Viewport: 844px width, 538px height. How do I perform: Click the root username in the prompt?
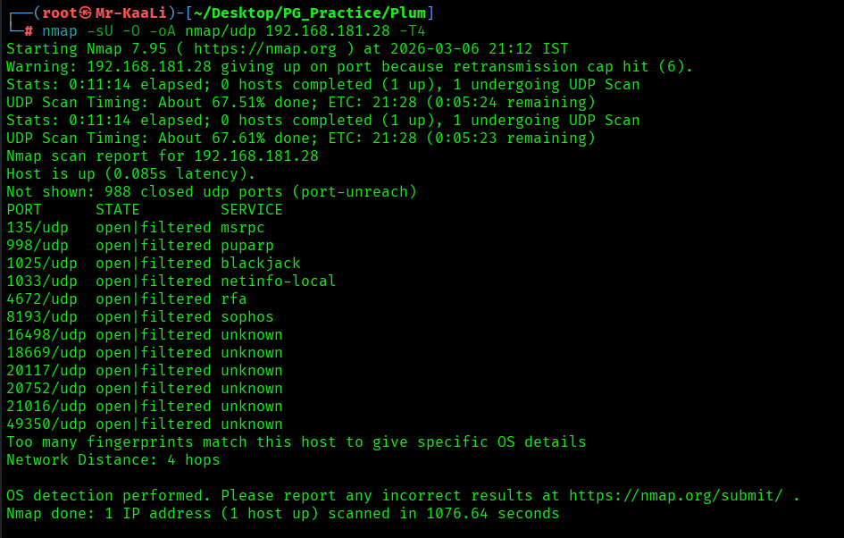click(59, 13)
